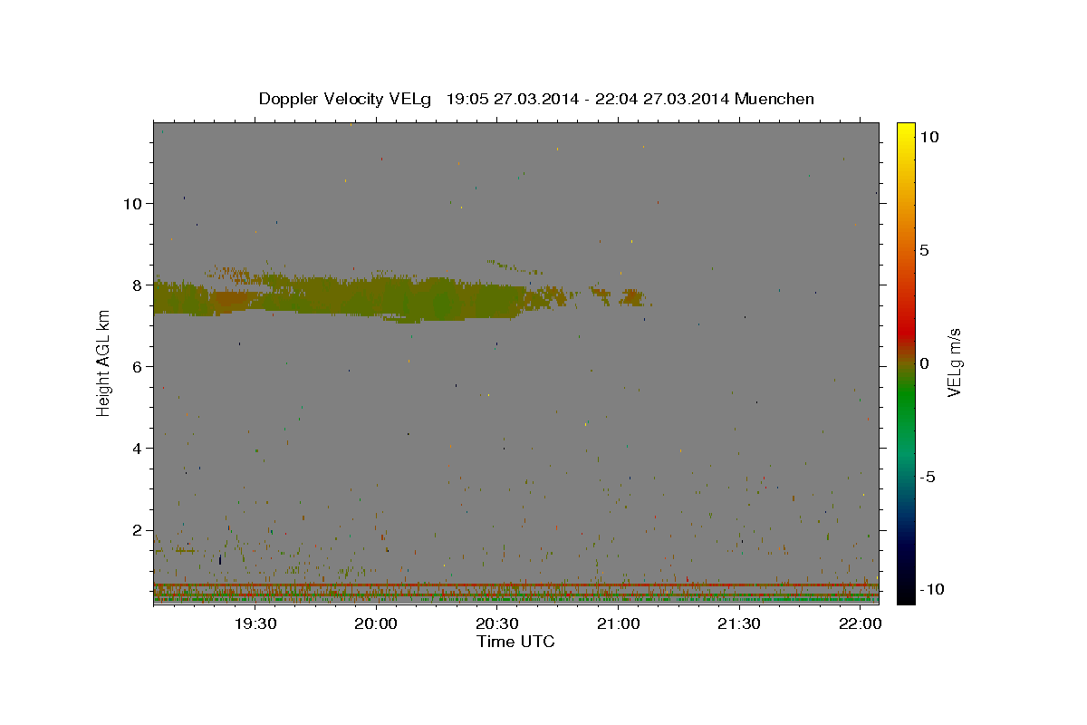Click the cloud layer near 8 km at 20:15
The image size is (1087, 725).
point(437,300)
